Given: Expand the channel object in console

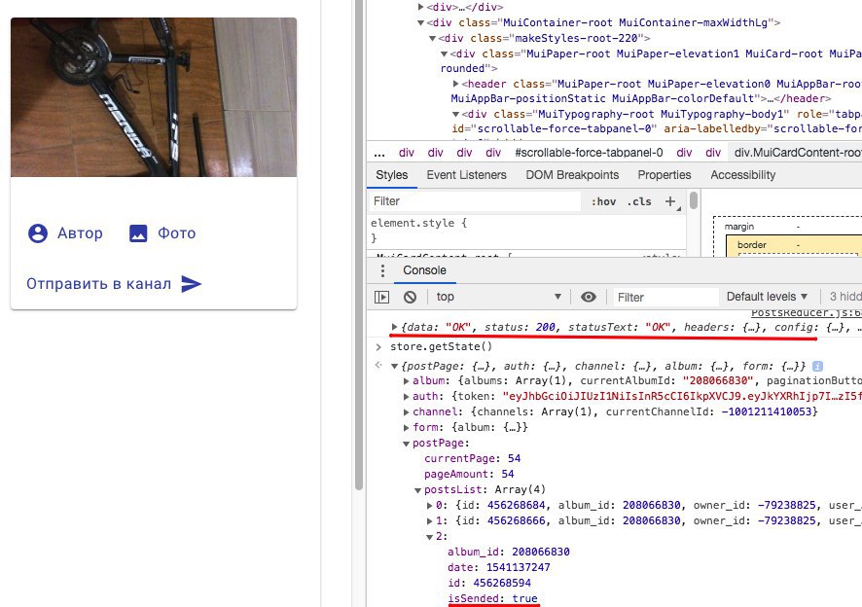Looking at the screenshot, I should pyautogui.click(x=407, y=412).
